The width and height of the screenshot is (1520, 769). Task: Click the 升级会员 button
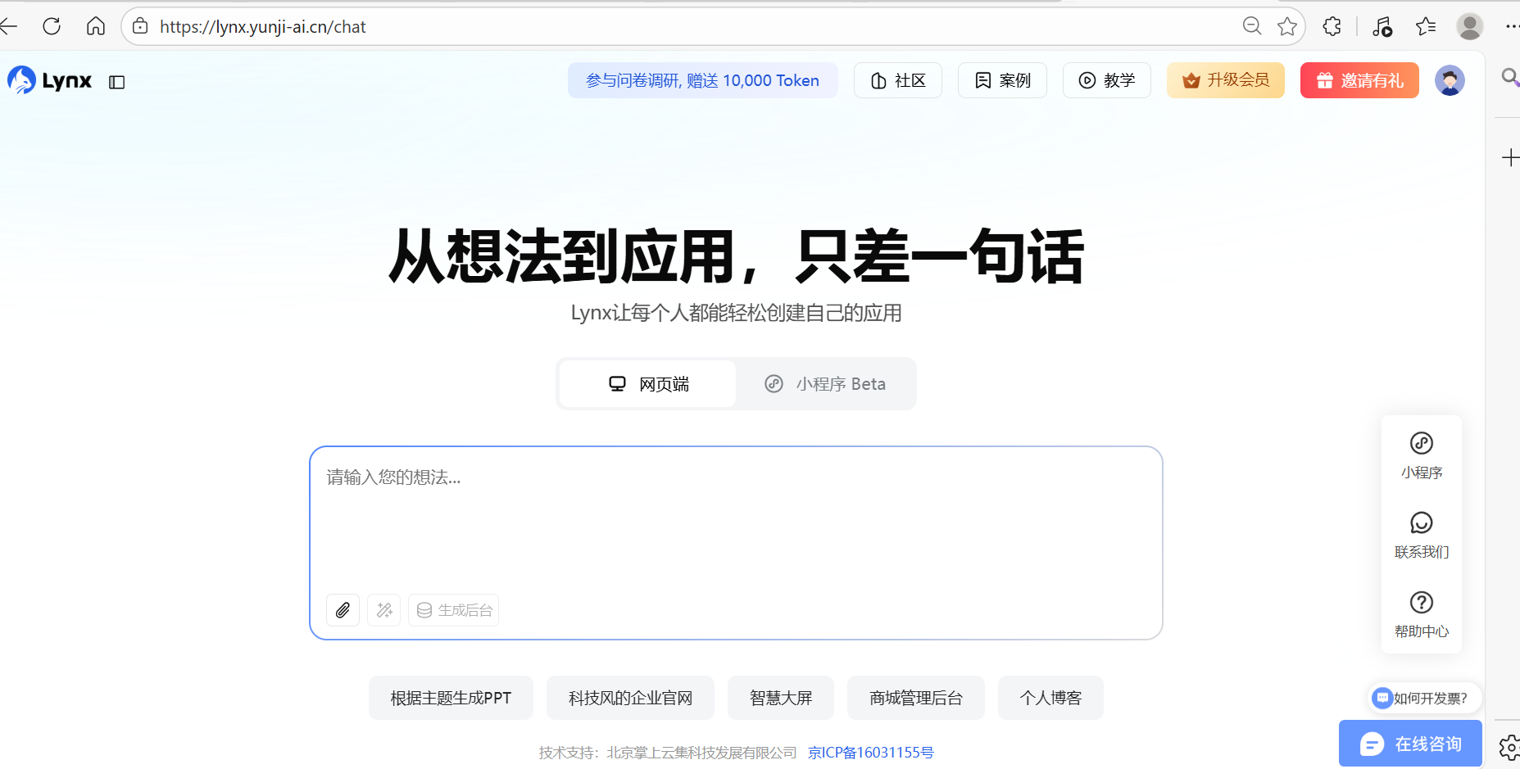pos(1225,79)
